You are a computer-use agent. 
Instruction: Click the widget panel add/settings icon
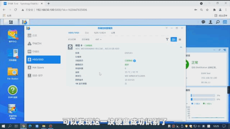coord(225,50)
